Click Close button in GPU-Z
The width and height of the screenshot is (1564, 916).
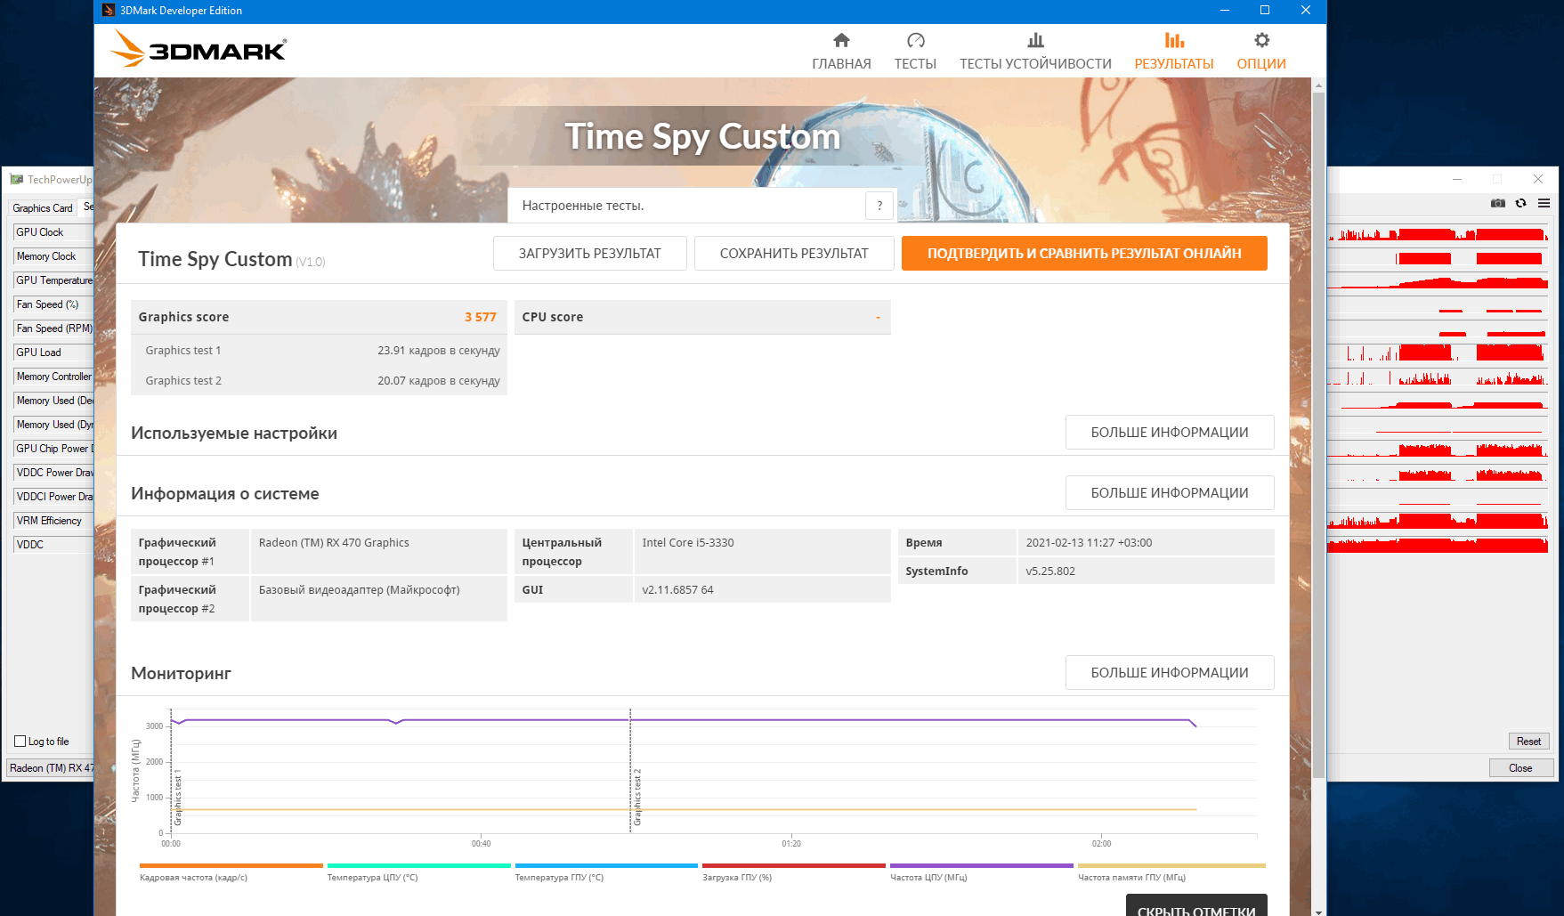[x=1520, y=768]
